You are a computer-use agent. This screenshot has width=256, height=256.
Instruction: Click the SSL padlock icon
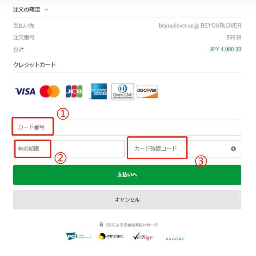(101, 224)
